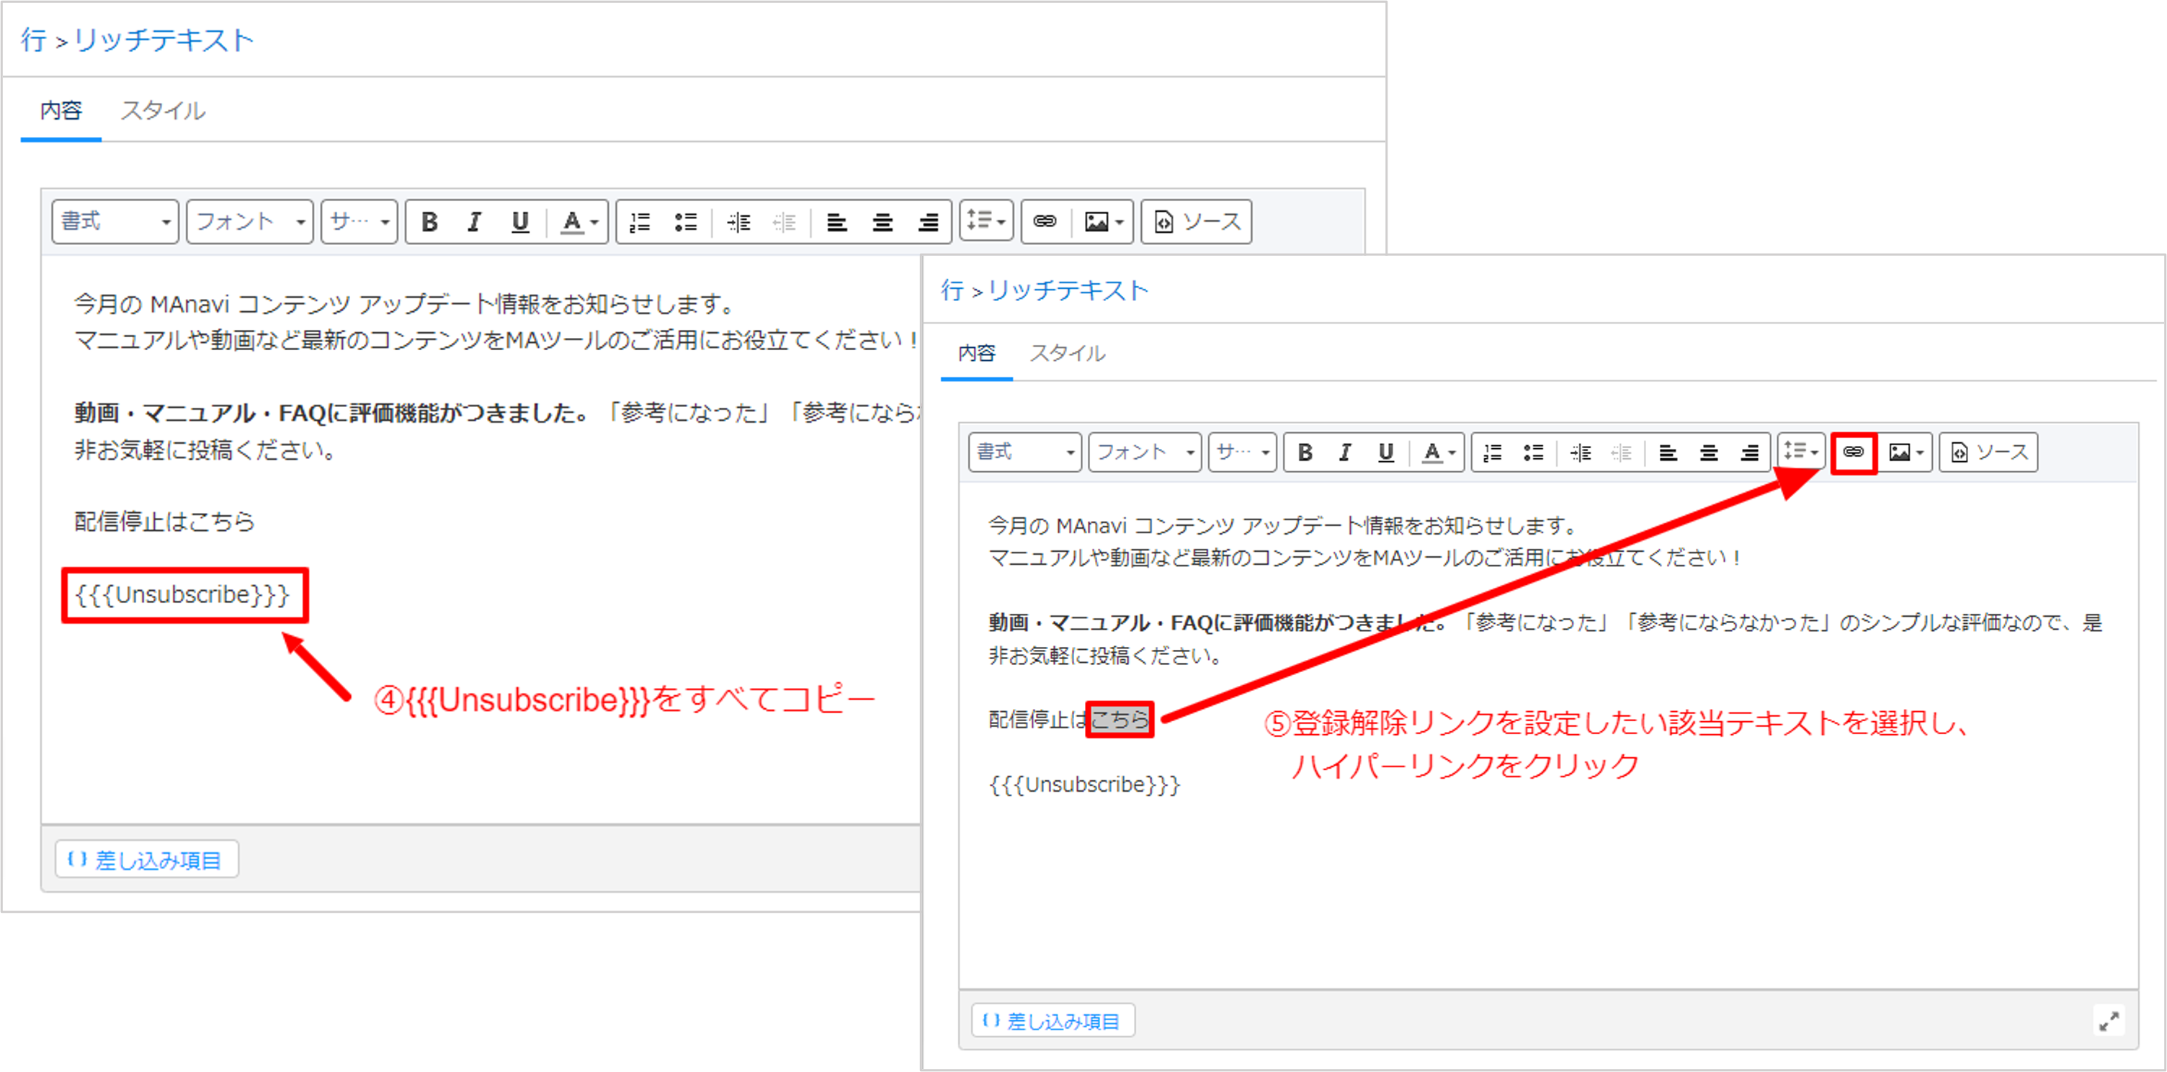Toggle Bold in the front editor toolbar

pyautogui.click(x=1305, y=452)
